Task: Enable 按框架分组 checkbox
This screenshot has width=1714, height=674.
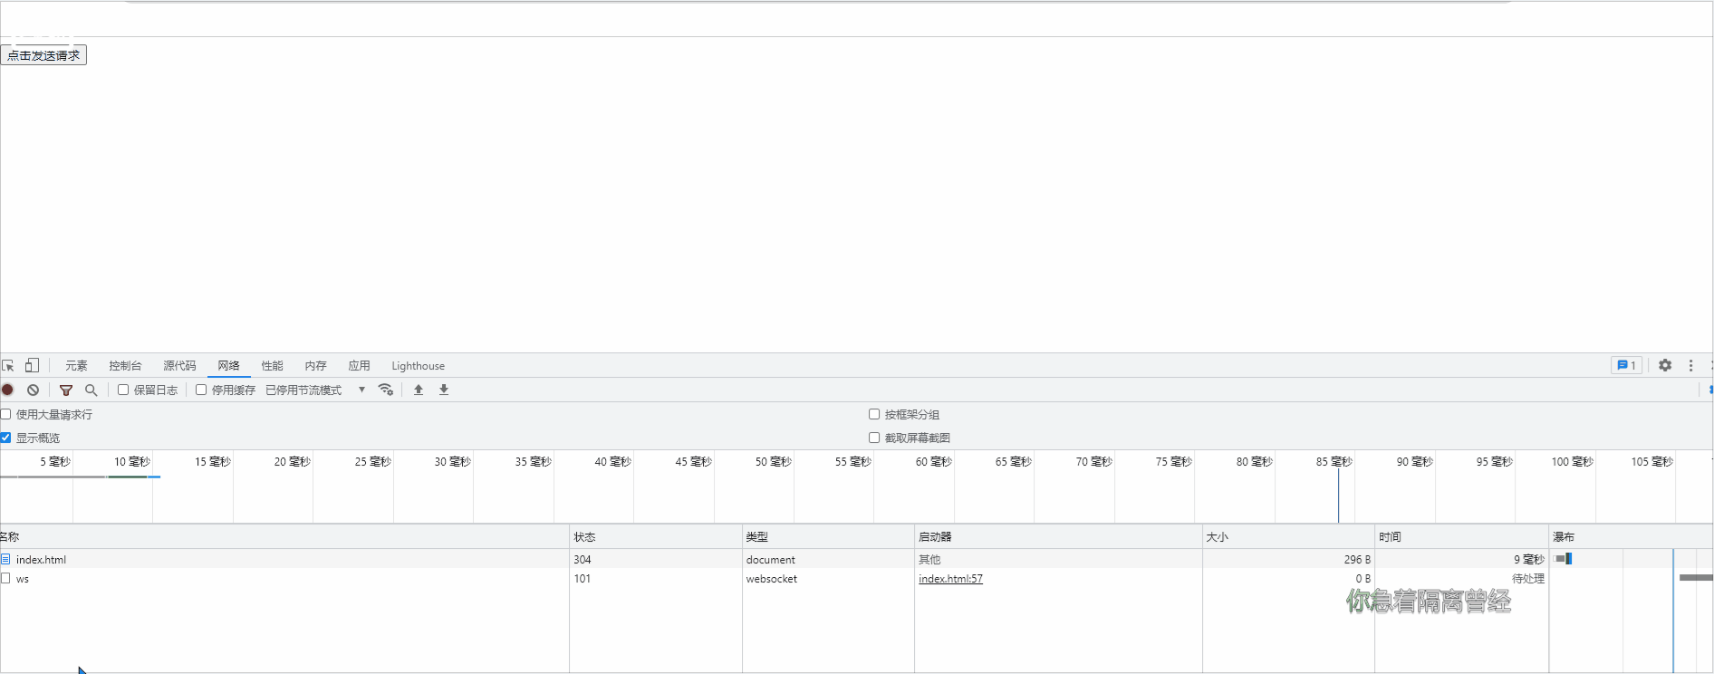Action: click(874, 414)
